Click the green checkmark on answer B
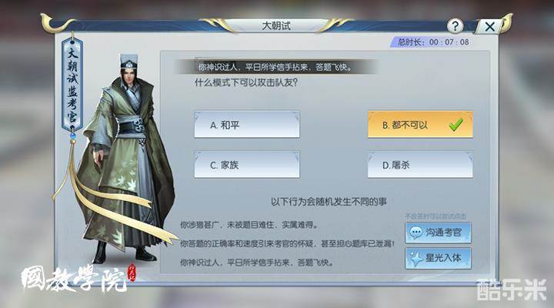Viewport: 554px width, 308px height. (x=456, y=125)
